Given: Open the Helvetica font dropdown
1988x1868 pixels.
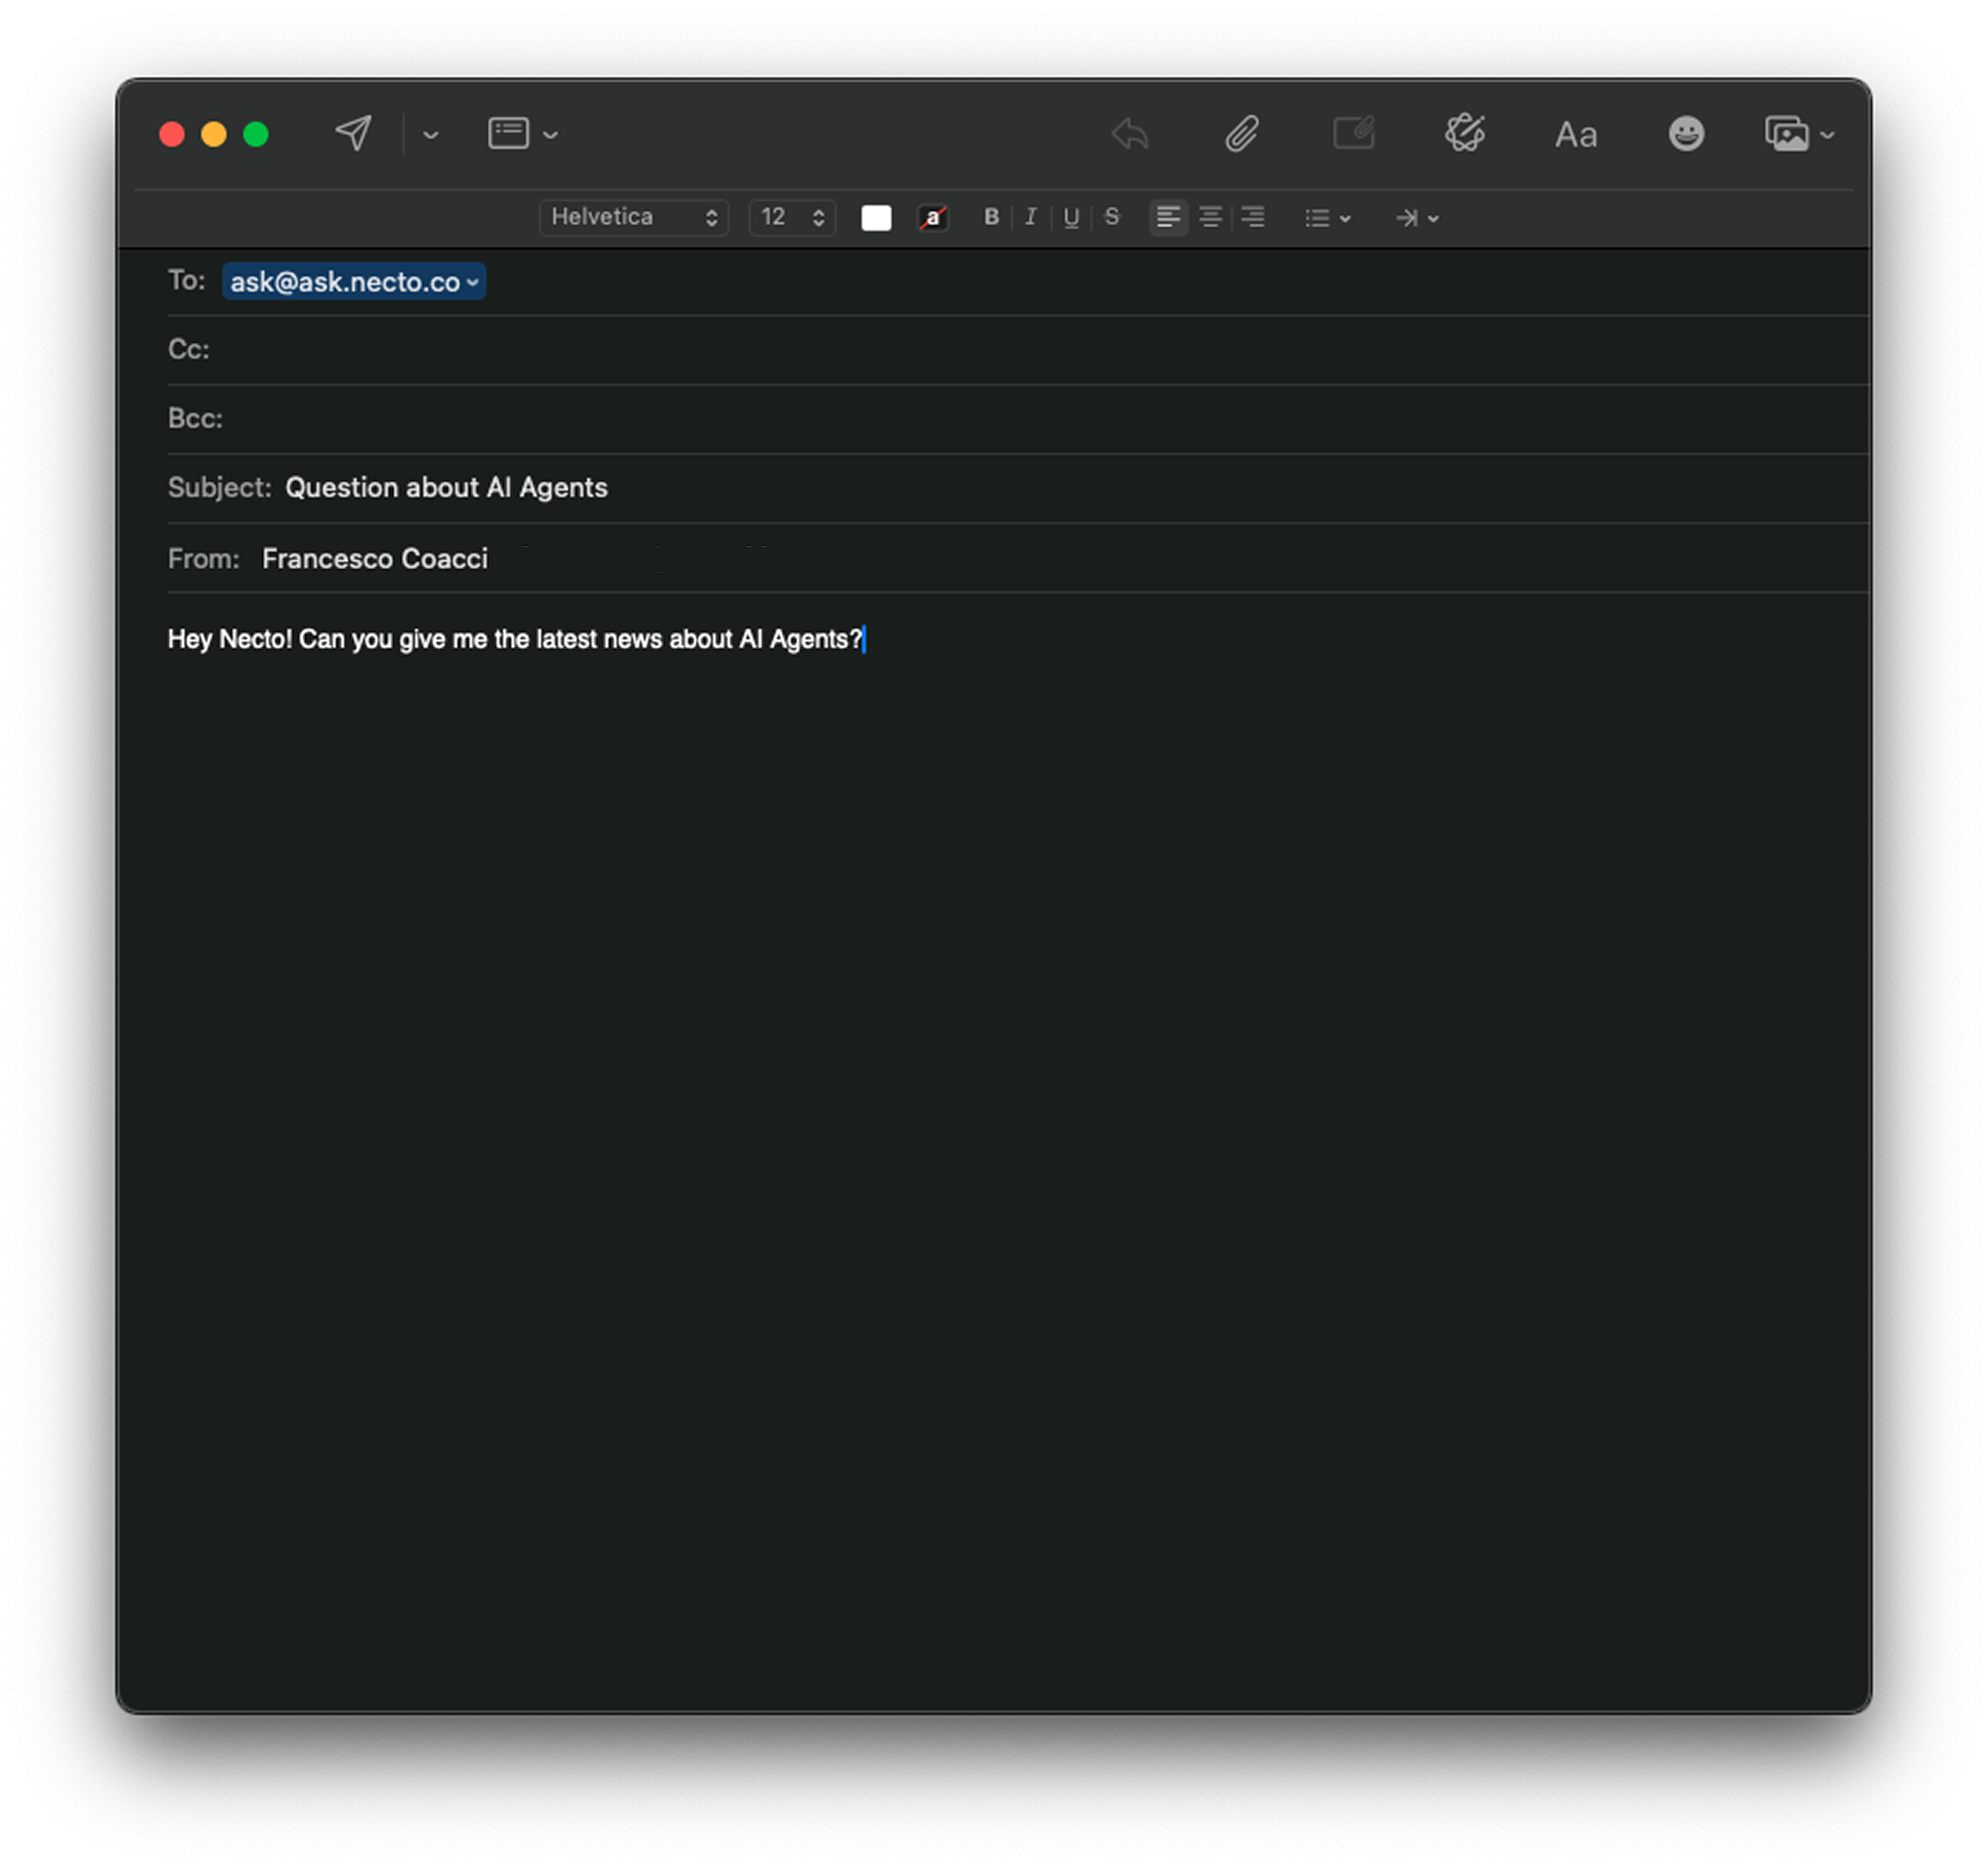Looking at the screenshot, I should [x=633, y=217].
